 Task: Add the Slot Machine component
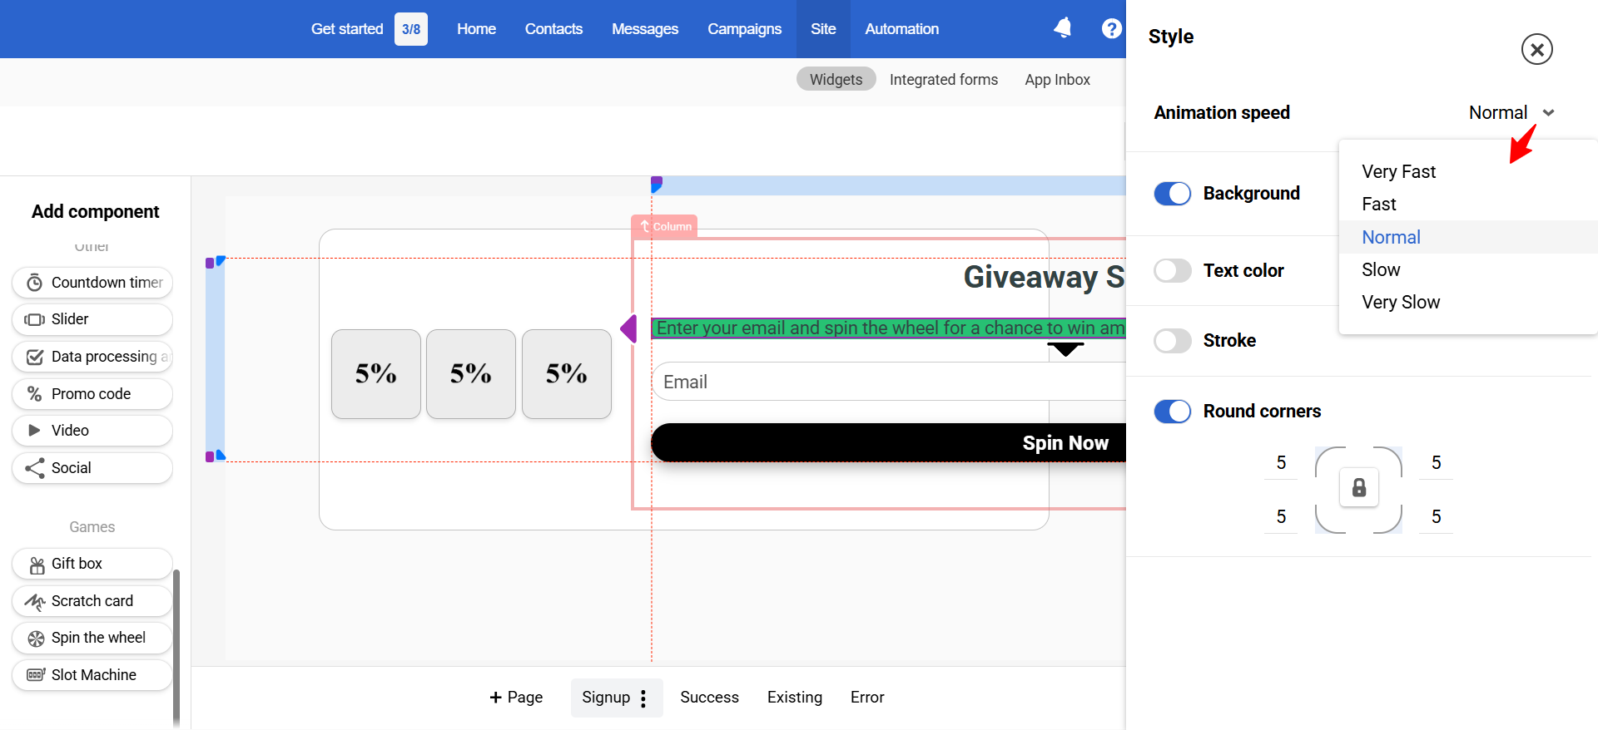pos(92,674)
